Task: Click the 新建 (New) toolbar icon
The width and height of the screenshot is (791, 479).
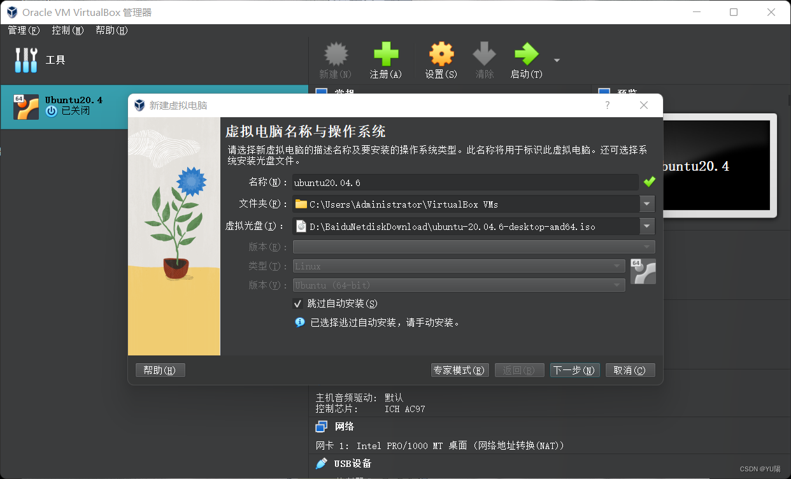Action: tap(335, 55)
